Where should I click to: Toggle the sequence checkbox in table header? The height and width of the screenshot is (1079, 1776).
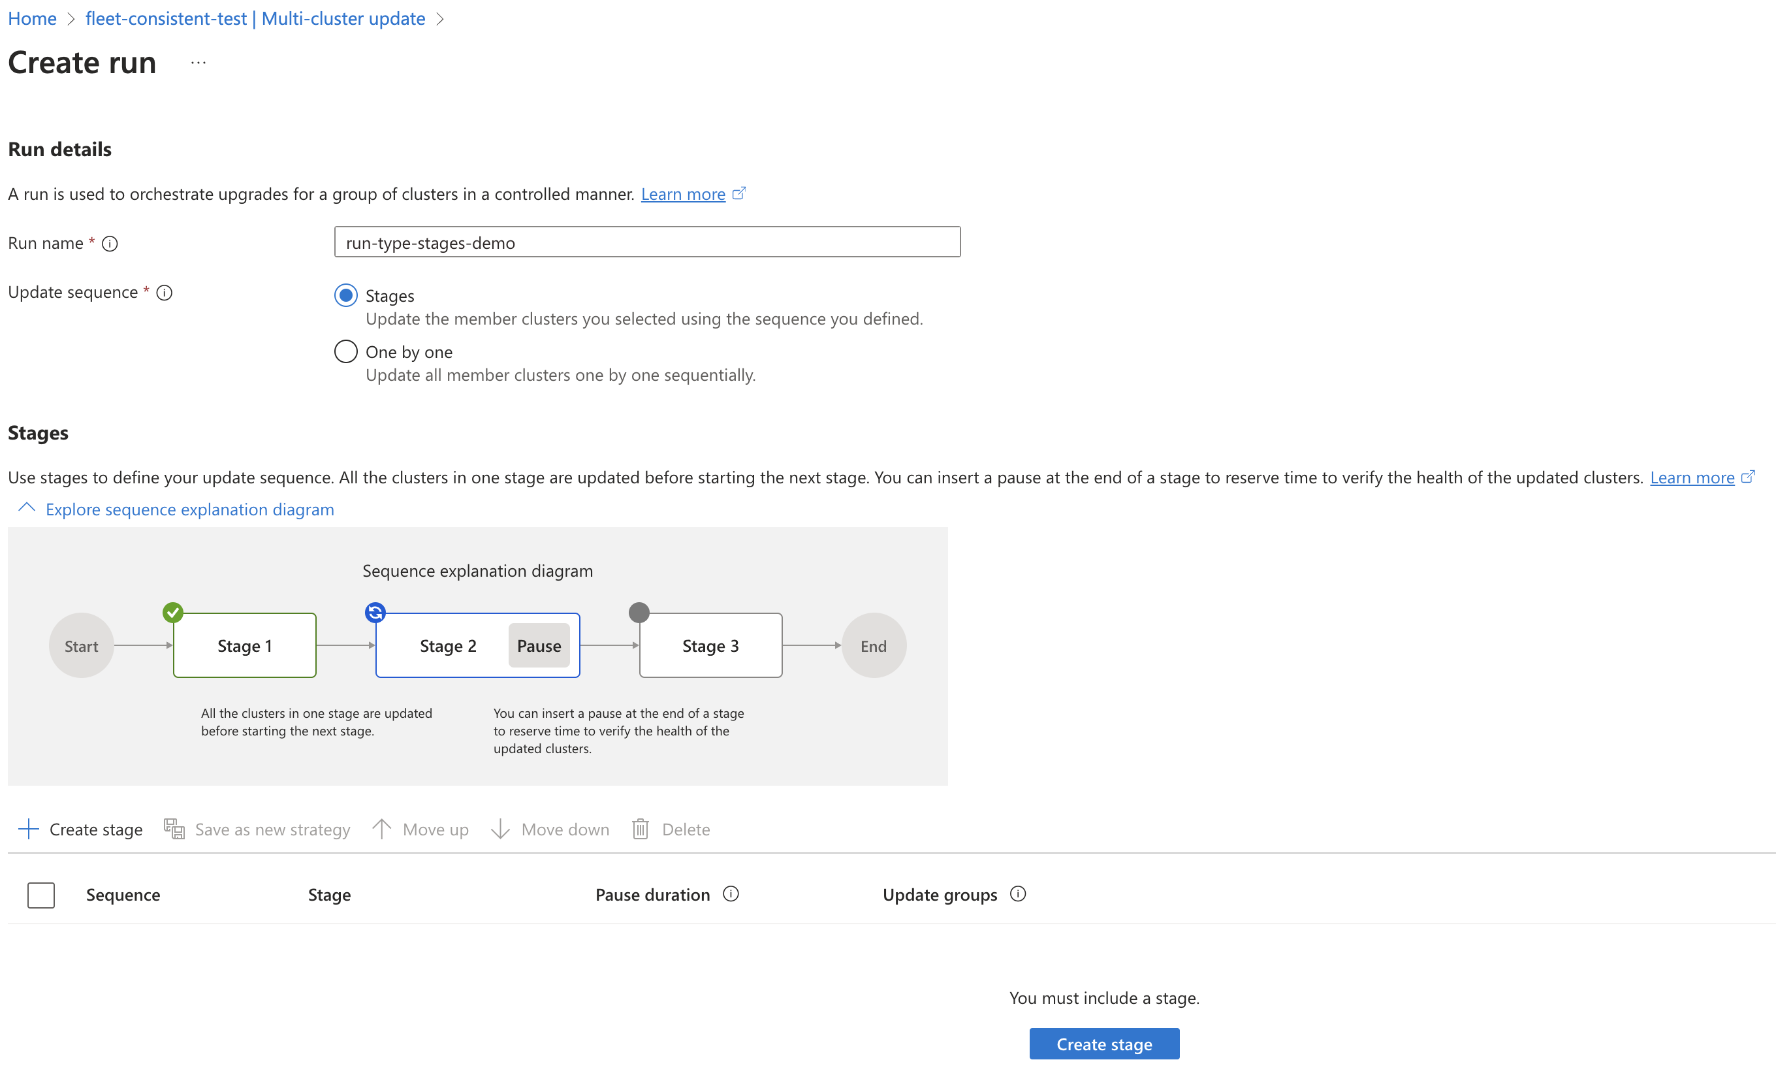click(x=40, y=894)
